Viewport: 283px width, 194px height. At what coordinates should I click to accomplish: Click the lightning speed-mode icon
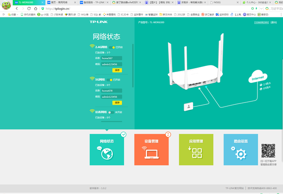click(256, 9)
